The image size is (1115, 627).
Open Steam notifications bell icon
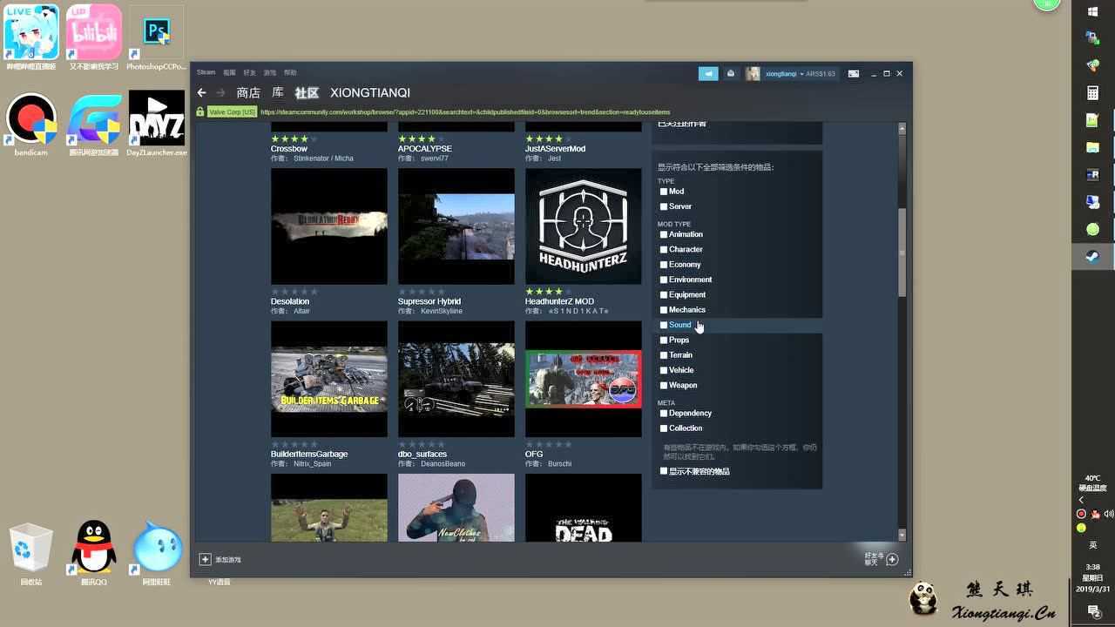click(731, 74)
